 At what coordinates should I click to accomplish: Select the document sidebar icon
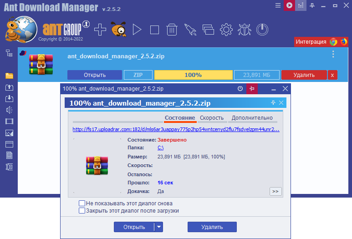[x=9, y=155]
